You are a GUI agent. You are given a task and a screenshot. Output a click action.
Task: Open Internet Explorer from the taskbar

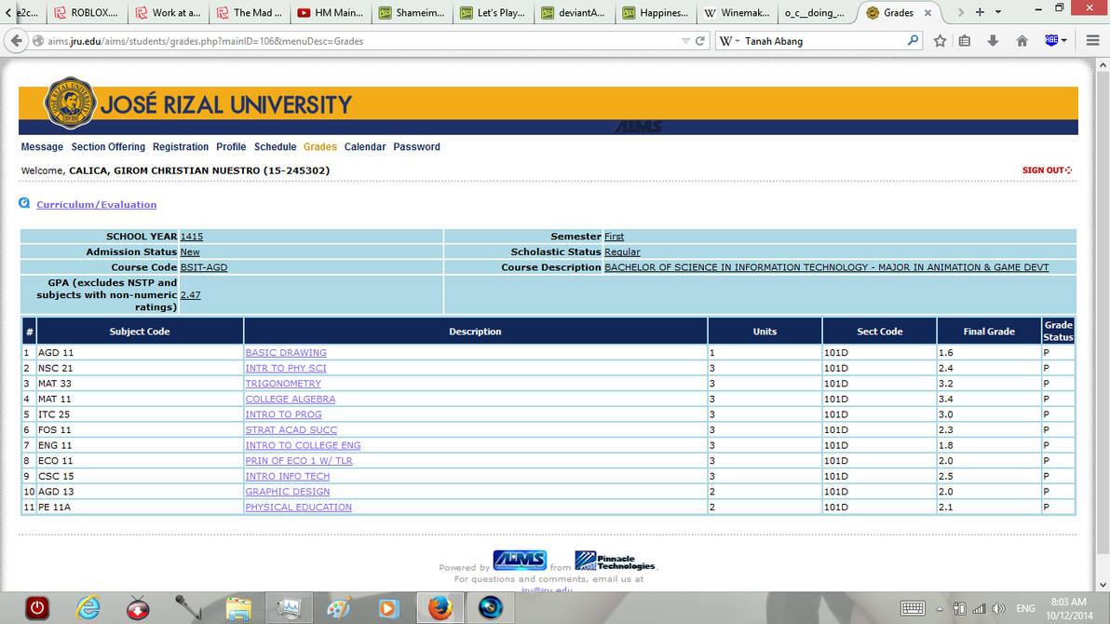click(88, 608)
